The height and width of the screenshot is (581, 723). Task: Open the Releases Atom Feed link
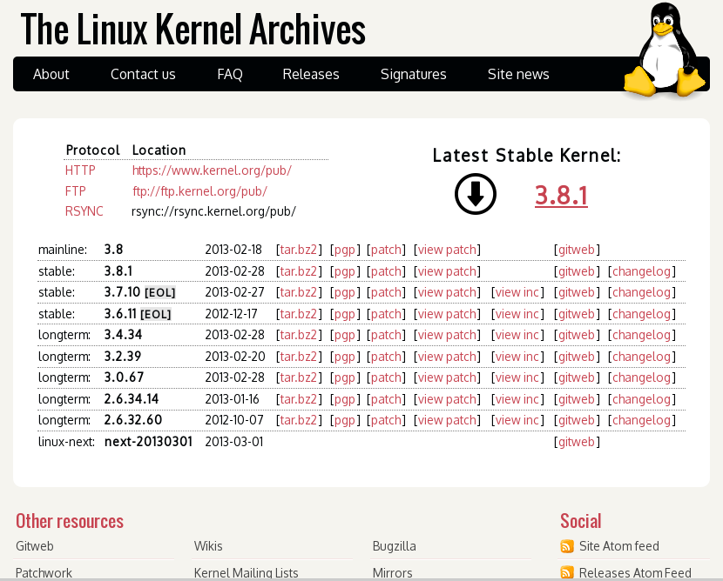coord(635,572)
